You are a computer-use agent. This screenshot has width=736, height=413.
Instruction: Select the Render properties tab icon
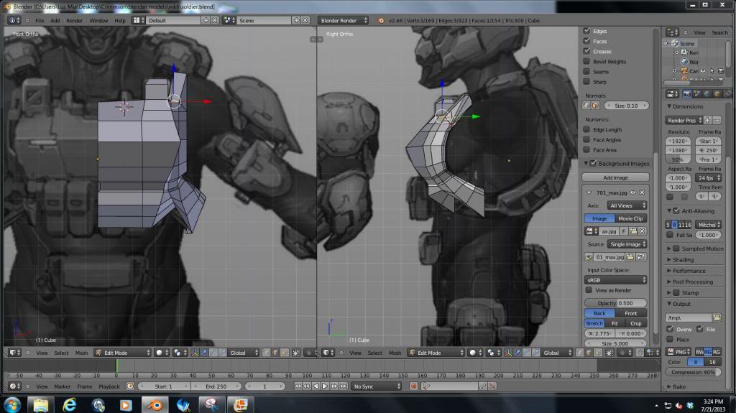click(x=687, y=94)
